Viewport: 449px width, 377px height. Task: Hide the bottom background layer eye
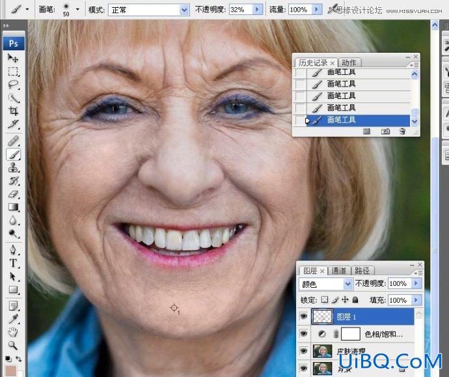[x=303, y=368]
